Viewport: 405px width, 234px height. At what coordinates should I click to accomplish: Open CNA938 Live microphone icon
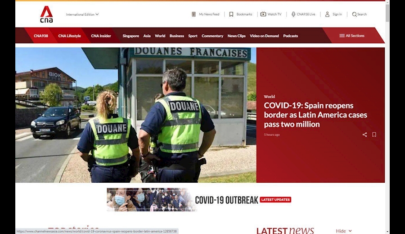click(293, 14)
